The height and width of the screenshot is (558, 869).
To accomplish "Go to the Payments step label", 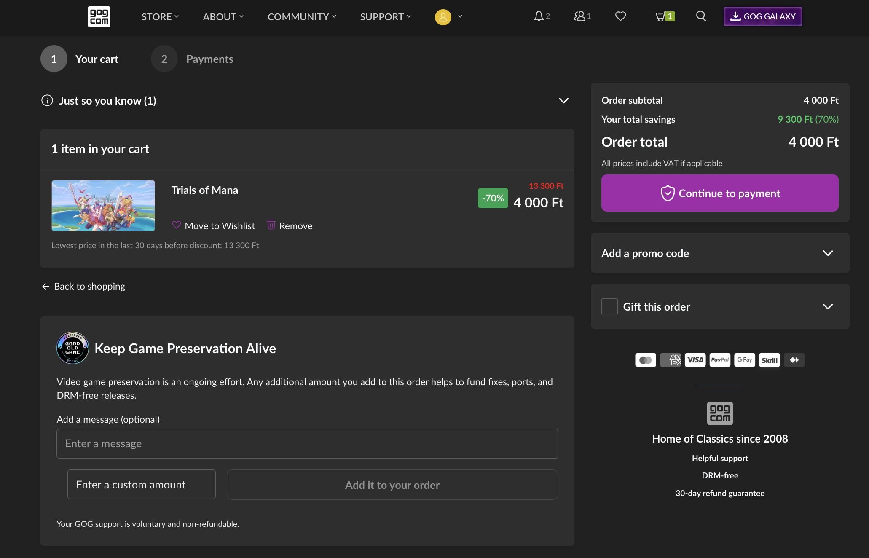I will 210,59.
